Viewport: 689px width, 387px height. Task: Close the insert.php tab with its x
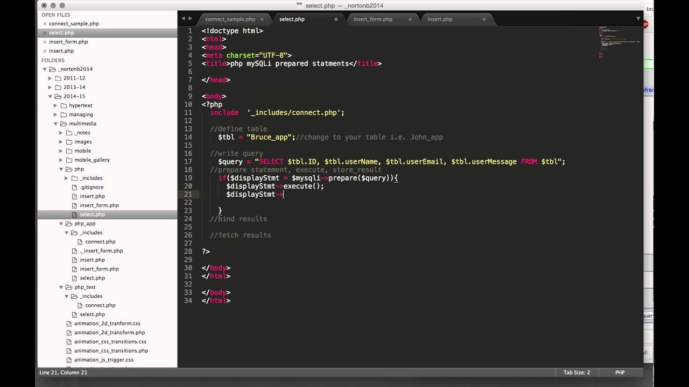[x=484, y=19]
